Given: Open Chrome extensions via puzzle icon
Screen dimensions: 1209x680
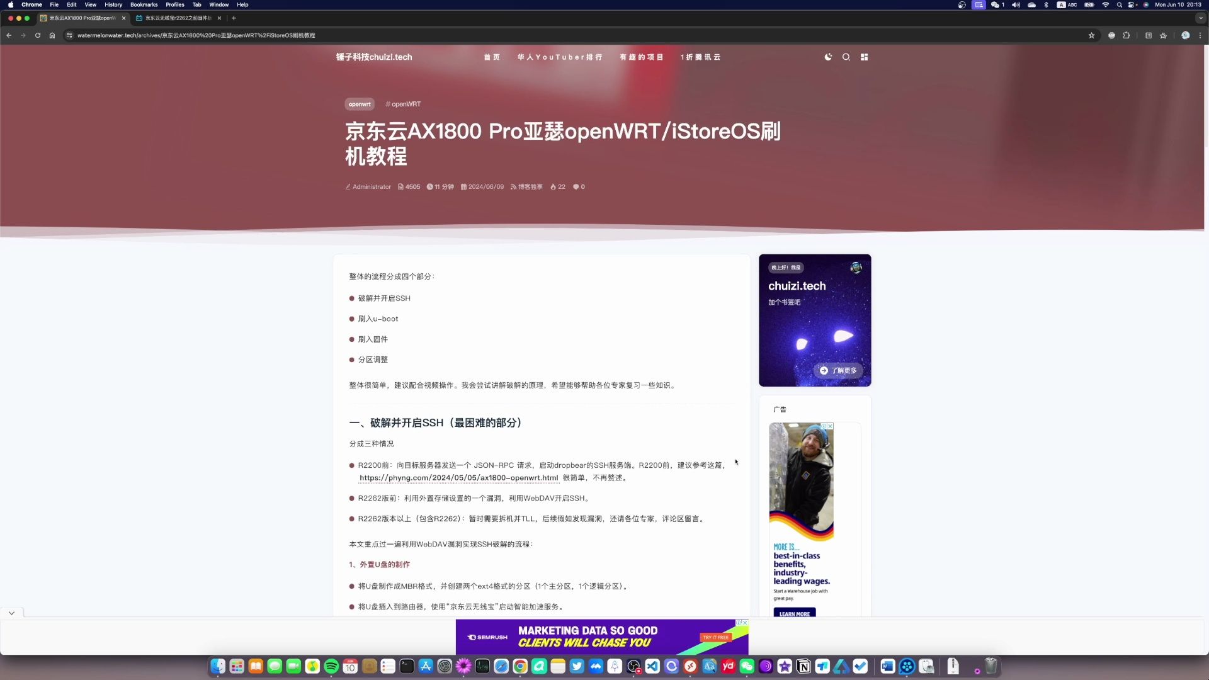Looking at the screenshot, I should coord(1126,36).
